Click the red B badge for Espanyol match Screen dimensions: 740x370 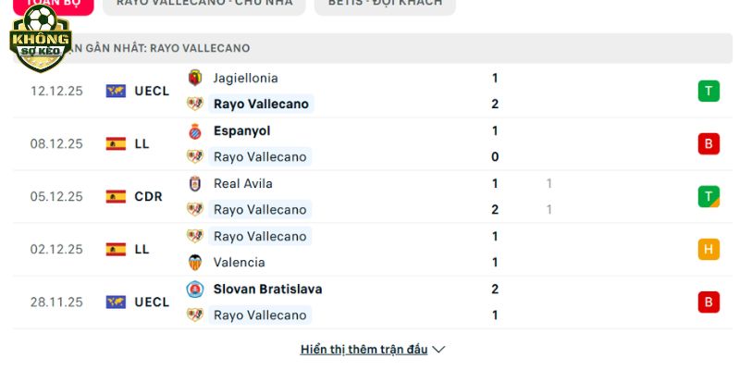coord(709,143)
